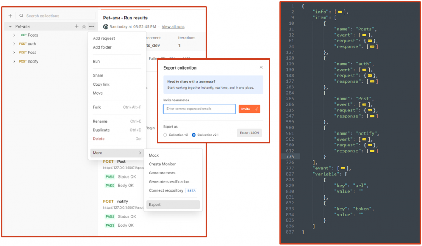Choose Add folder from the context menu

(x=102, y=47)
